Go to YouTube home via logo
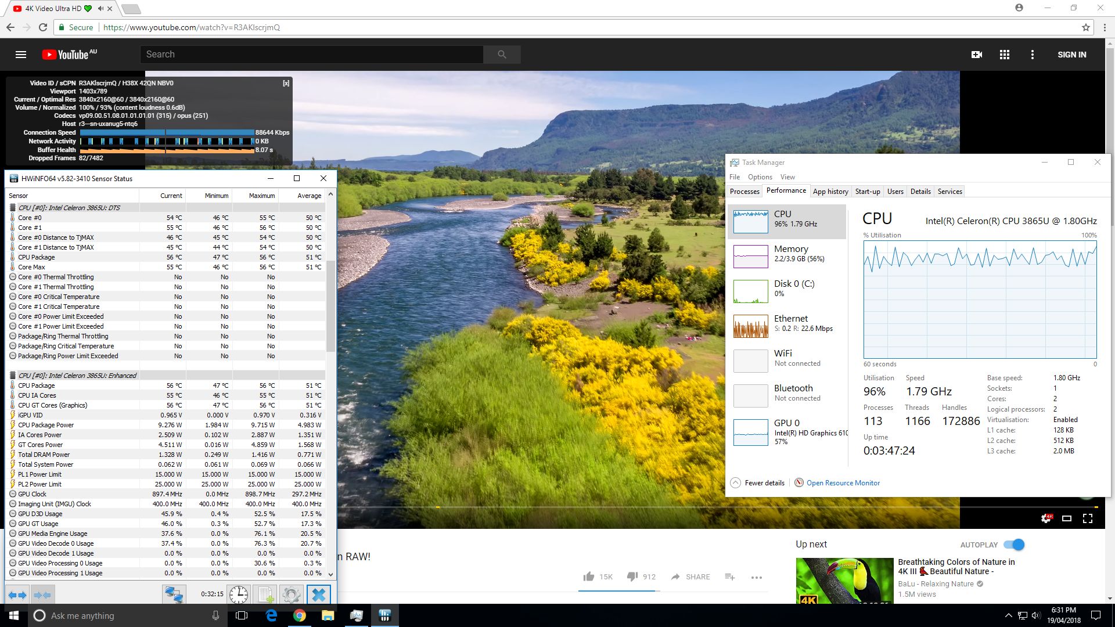Image resolution: width=1115 pixels, height=627 pixels. click(69, 55)
